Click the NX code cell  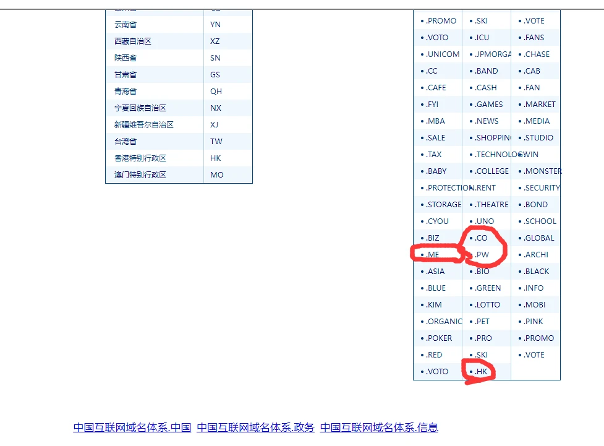pos(228,108)
